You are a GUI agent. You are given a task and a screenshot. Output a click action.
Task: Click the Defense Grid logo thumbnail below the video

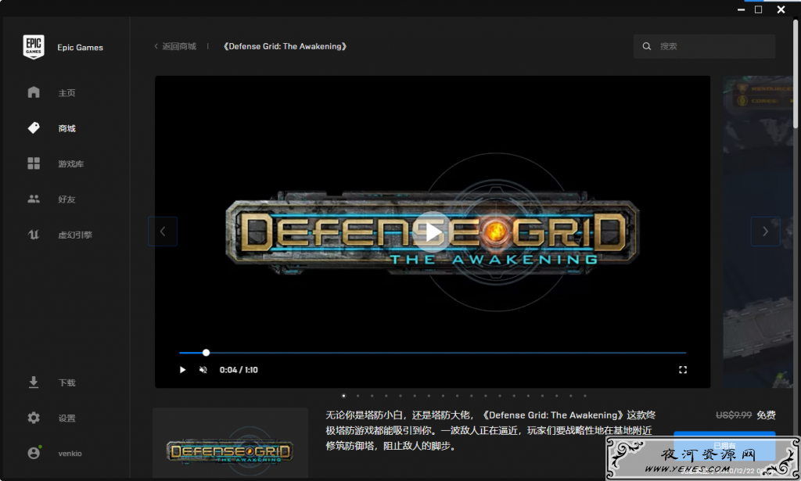point(231,443)
